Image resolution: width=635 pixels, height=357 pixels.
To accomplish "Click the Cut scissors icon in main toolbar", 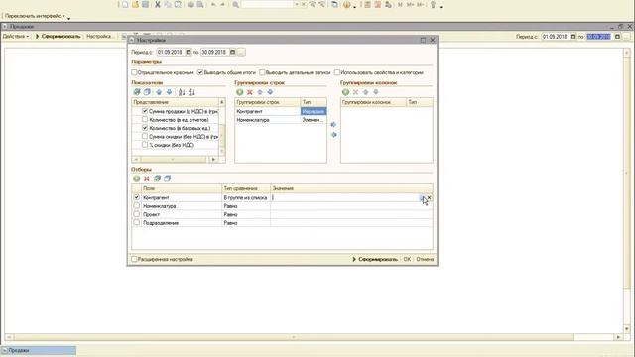I will [x=158, y=4].
